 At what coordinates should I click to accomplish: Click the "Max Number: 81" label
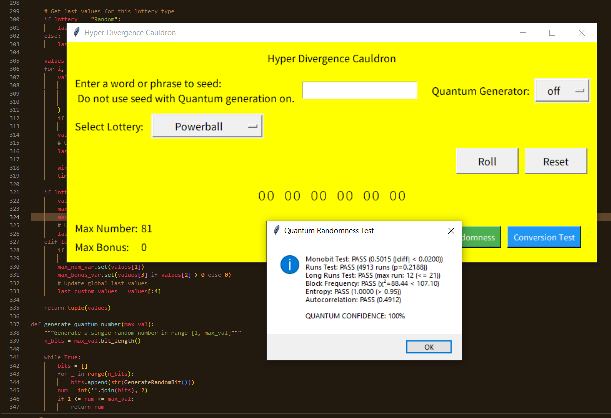[114, 229]
